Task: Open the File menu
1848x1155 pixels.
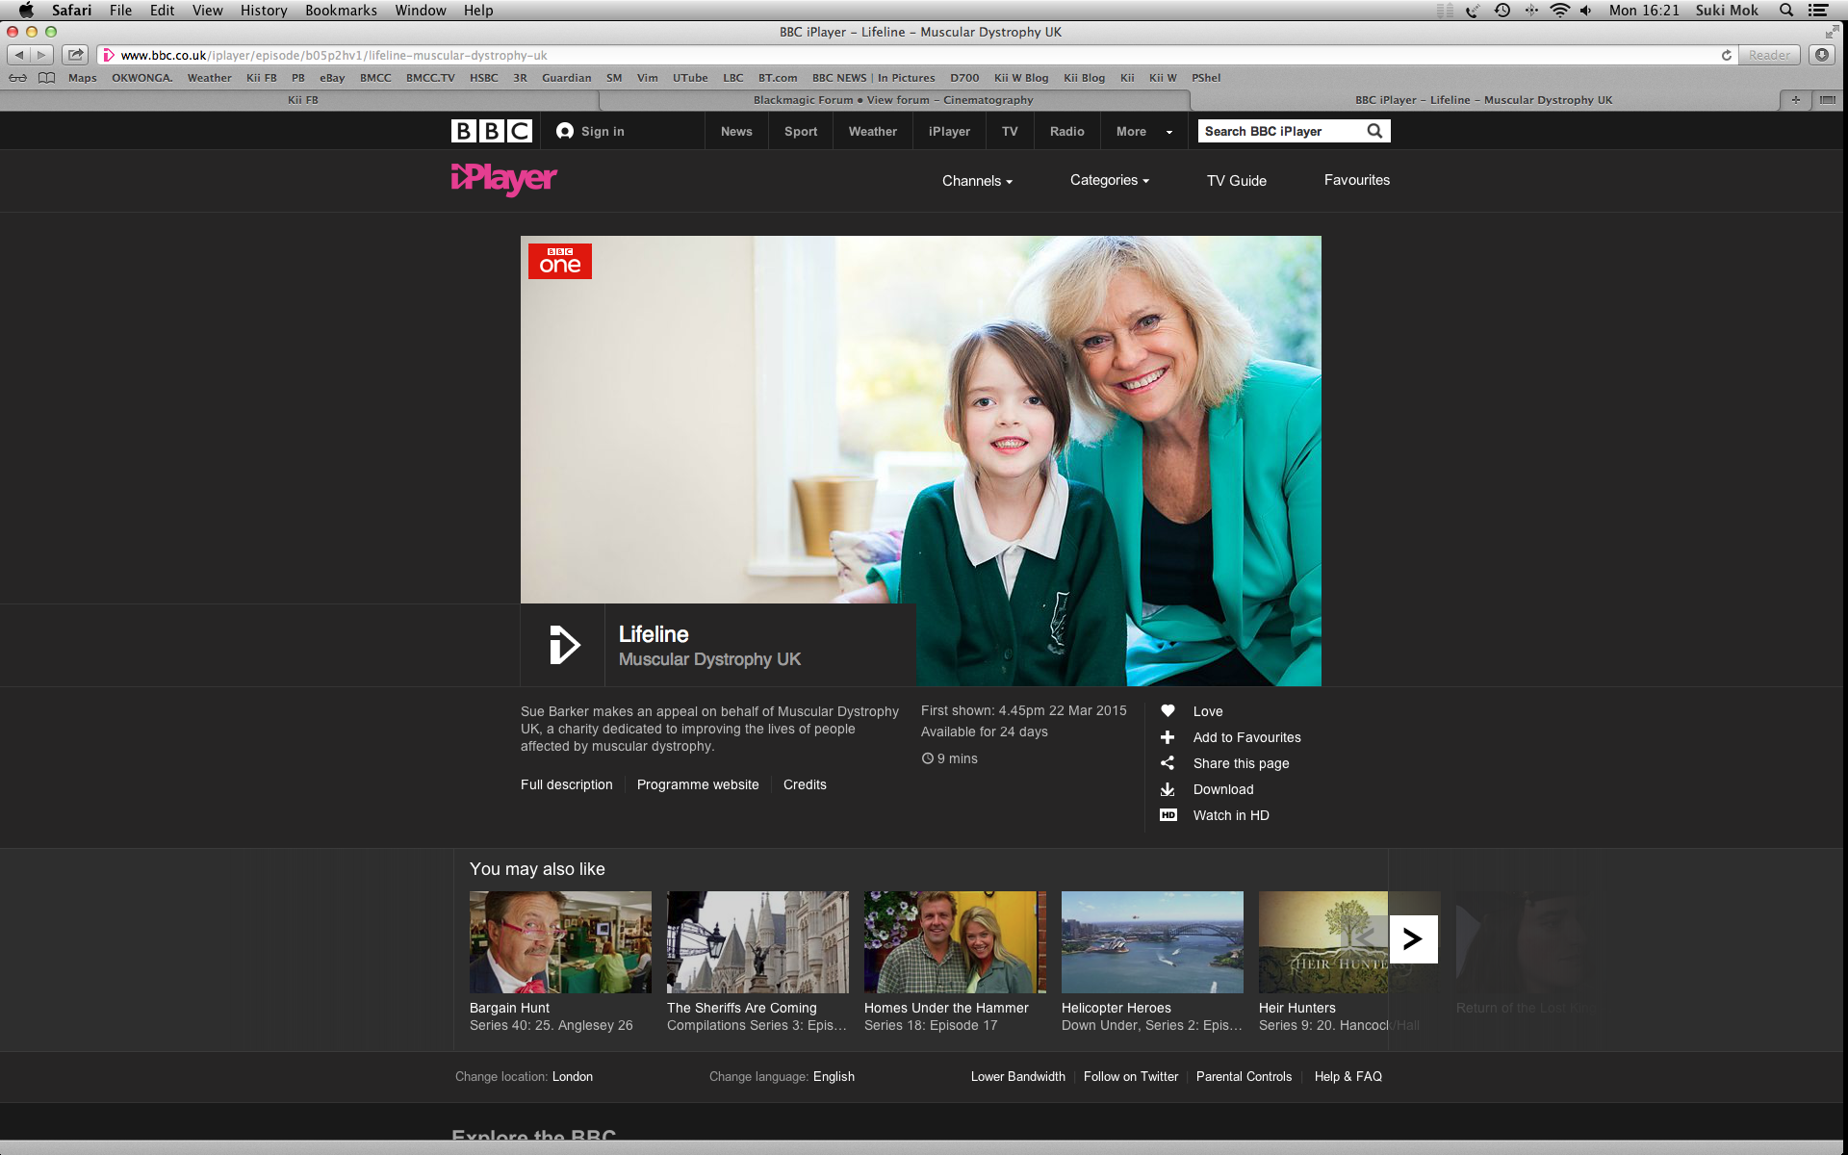Action: 120,11
